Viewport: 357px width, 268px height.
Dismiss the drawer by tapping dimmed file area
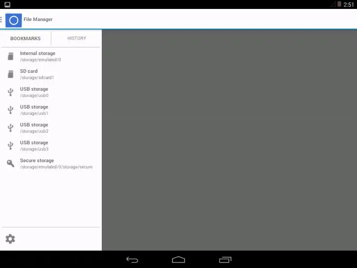[x=229, y=140]
